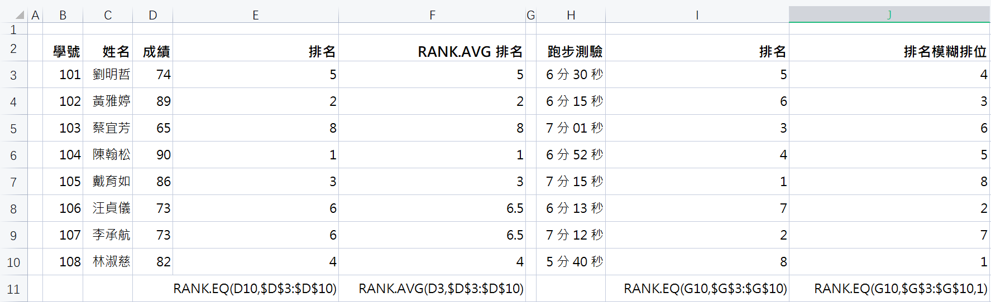Click the RANK.AVG 排名 header cell
The width and height of the screenshot is (991, 302).
(x=432, y=48)
